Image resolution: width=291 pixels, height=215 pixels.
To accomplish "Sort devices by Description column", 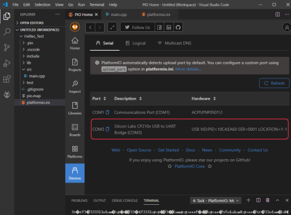I will tap(140, 98).
